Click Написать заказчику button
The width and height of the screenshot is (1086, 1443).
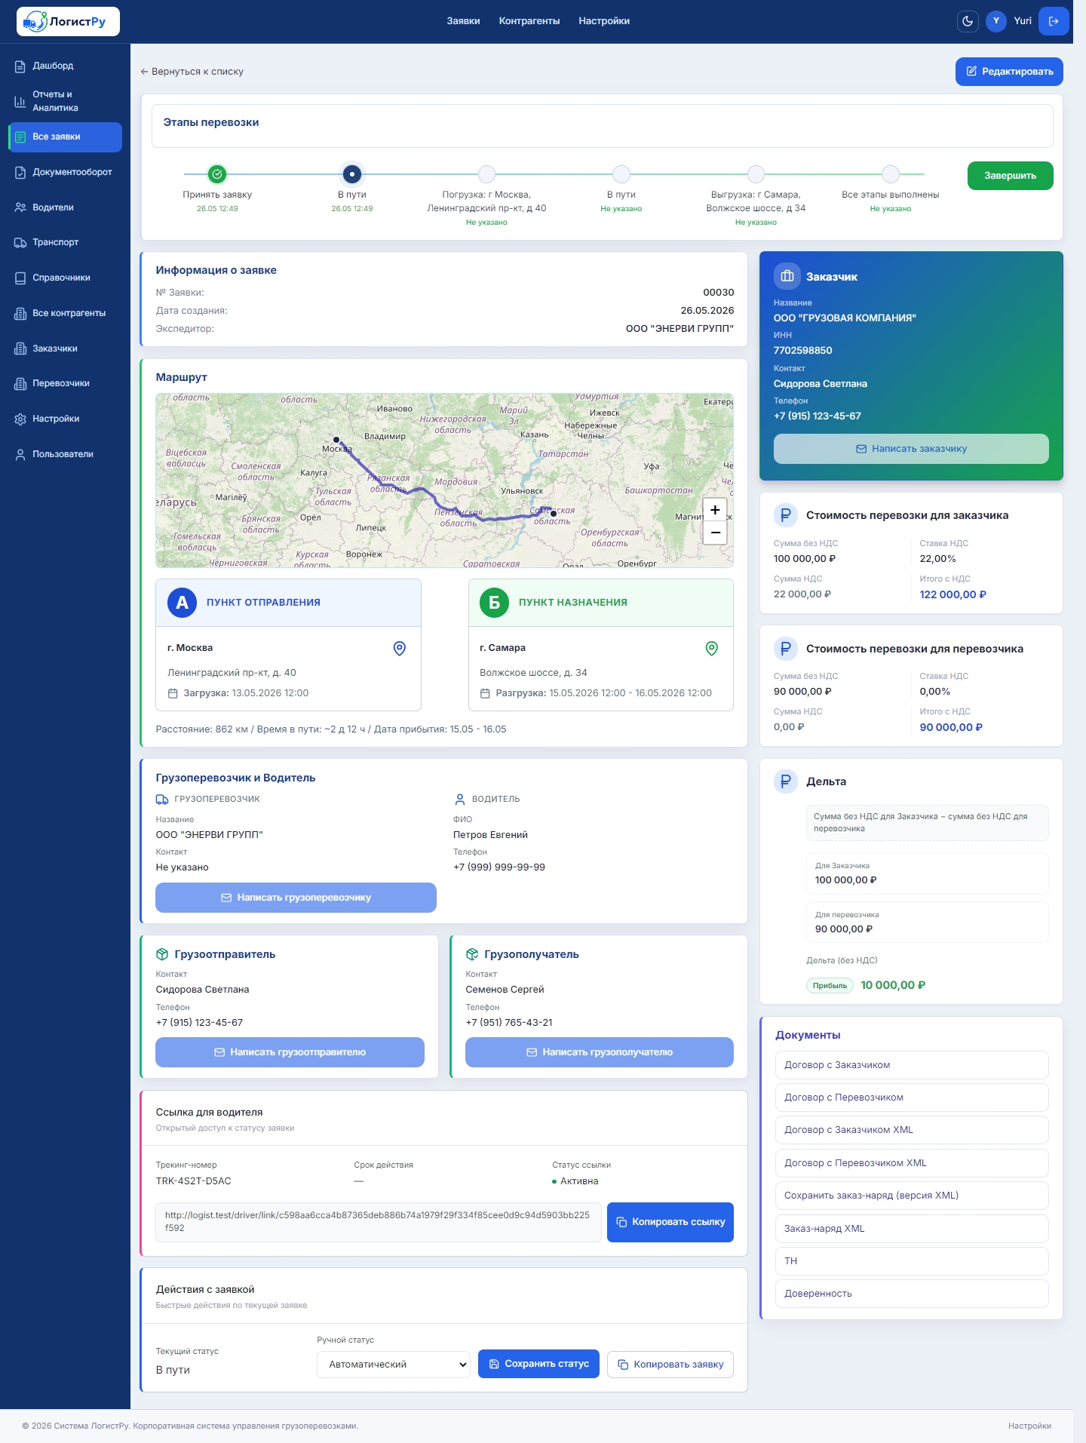pyautogui.click(x=911, y=449)
